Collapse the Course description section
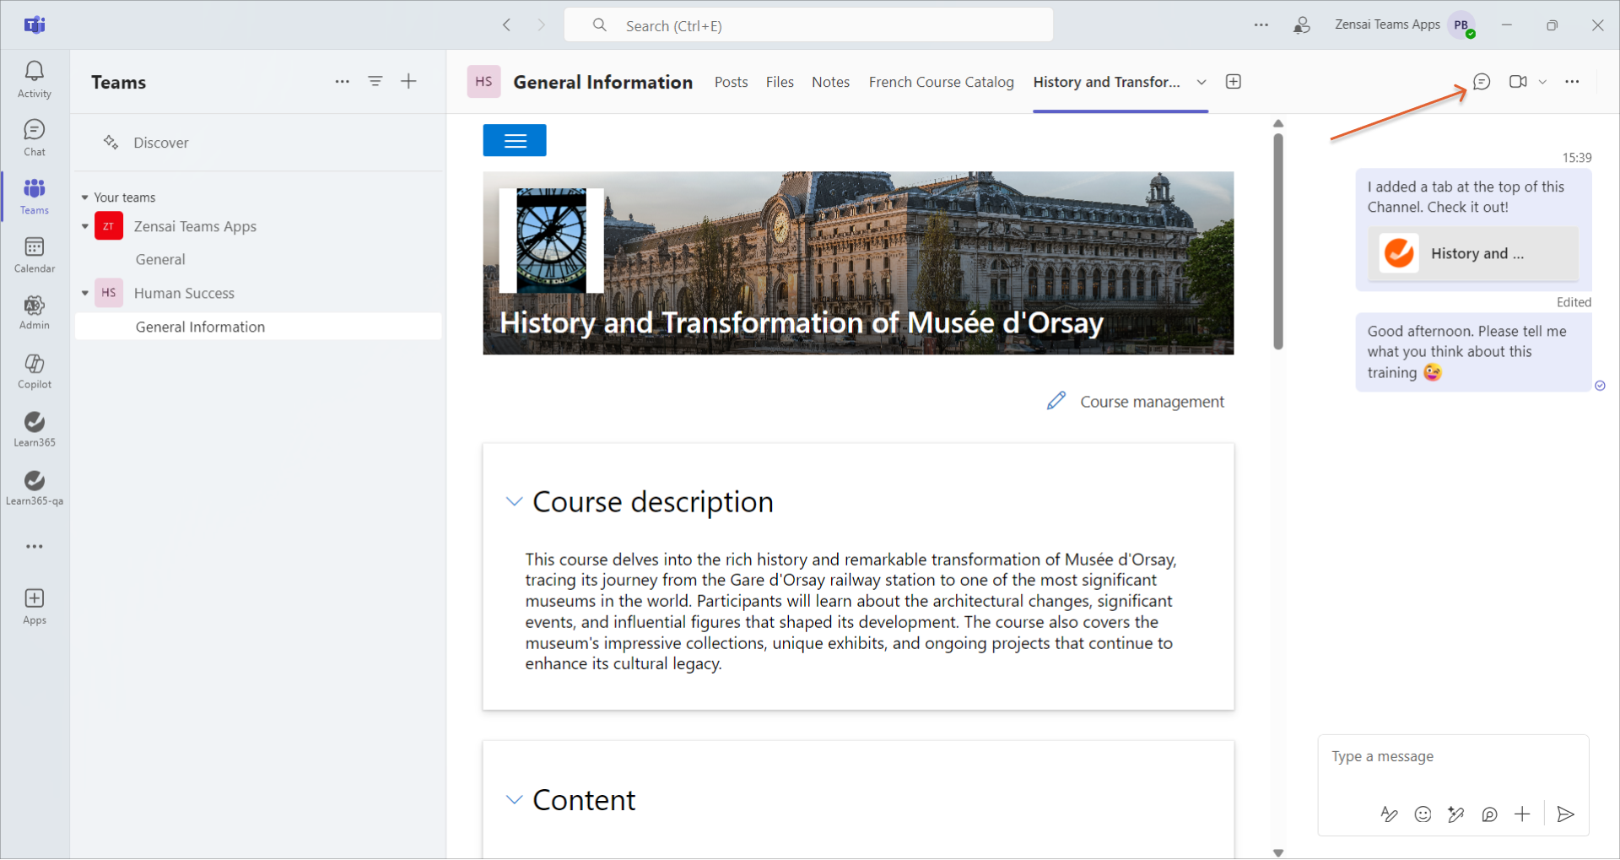The width and height of the screenshot is (1620, 860). (514, 502)
